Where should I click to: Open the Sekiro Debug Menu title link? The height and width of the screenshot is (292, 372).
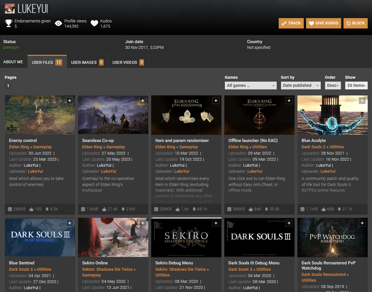[x=174, y=263]
